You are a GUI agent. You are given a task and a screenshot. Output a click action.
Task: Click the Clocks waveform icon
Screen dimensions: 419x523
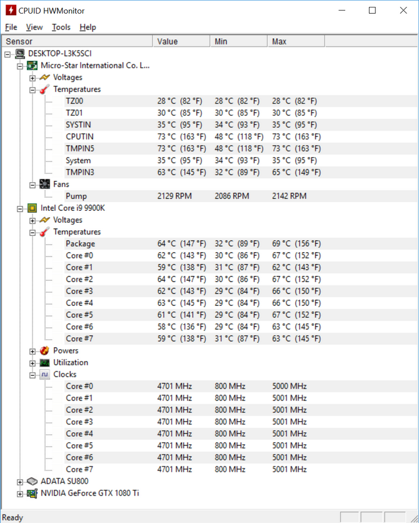[x=44, y=375]
